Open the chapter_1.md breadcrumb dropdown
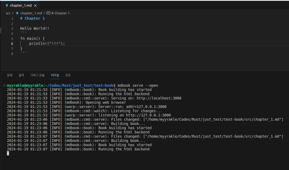Viewport: 289px width, 170px height. [31, 13]
